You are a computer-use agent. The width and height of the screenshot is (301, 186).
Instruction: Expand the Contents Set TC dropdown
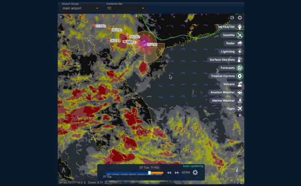coord(126,8)
